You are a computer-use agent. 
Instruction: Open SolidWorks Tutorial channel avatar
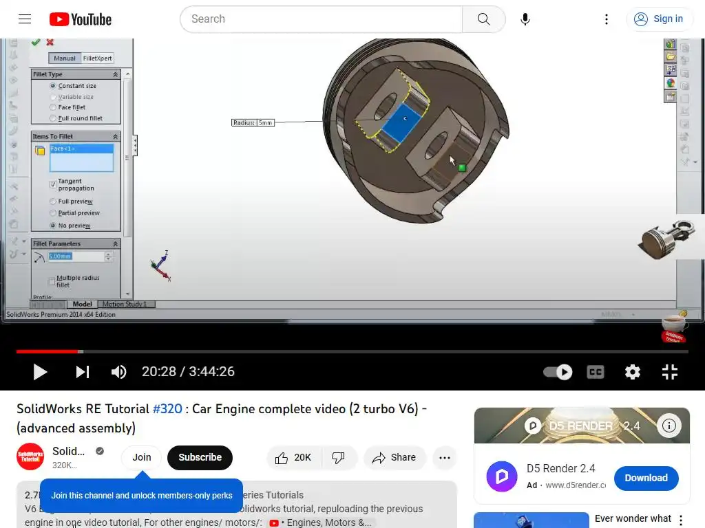[x=30, y=456]
